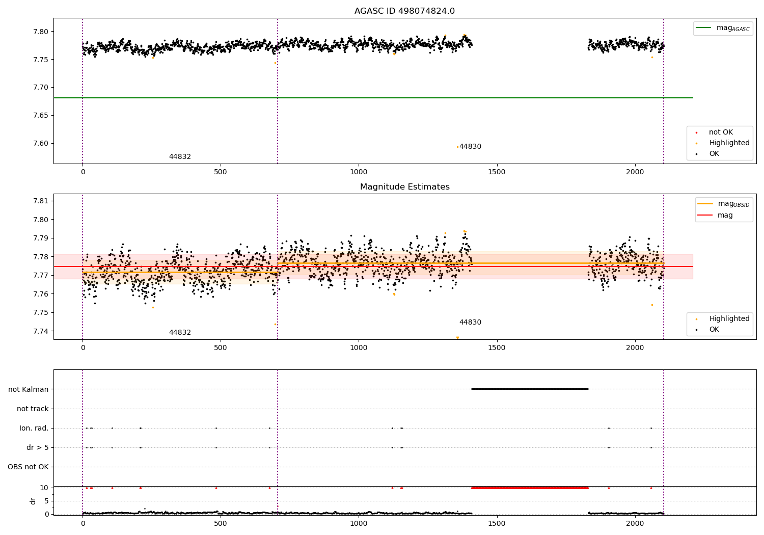Screen dimensions: 764x535
Task: Click the green line sample in mag AGASC legend
Action: tap(704, 28)
